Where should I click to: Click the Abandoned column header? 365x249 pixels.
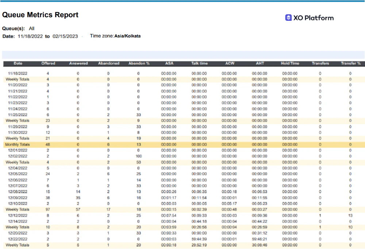coord(108,63)
